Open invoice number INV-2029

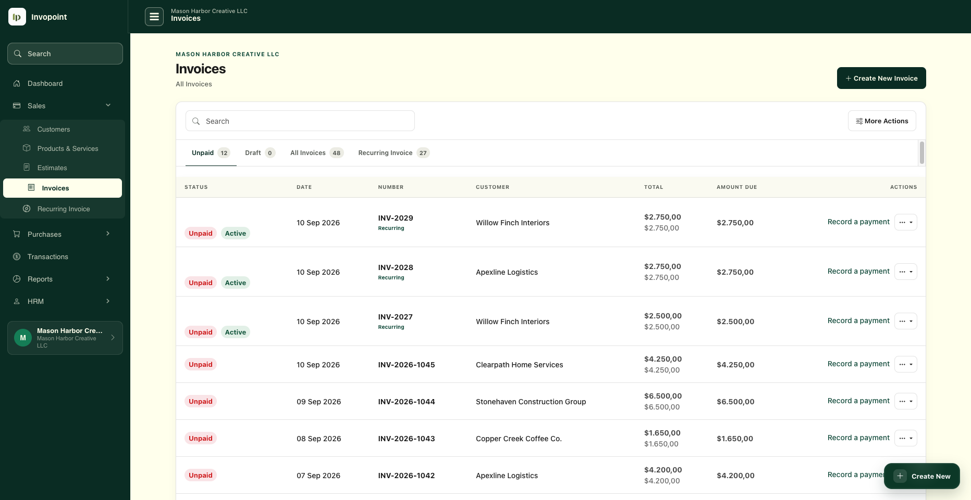pos(396,218)
